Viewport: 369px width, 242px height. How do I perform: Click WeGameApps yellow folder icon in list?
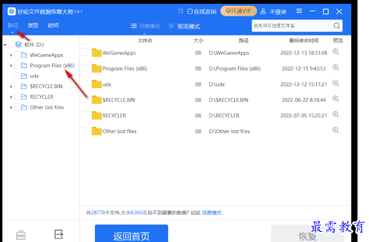(96, 53)
